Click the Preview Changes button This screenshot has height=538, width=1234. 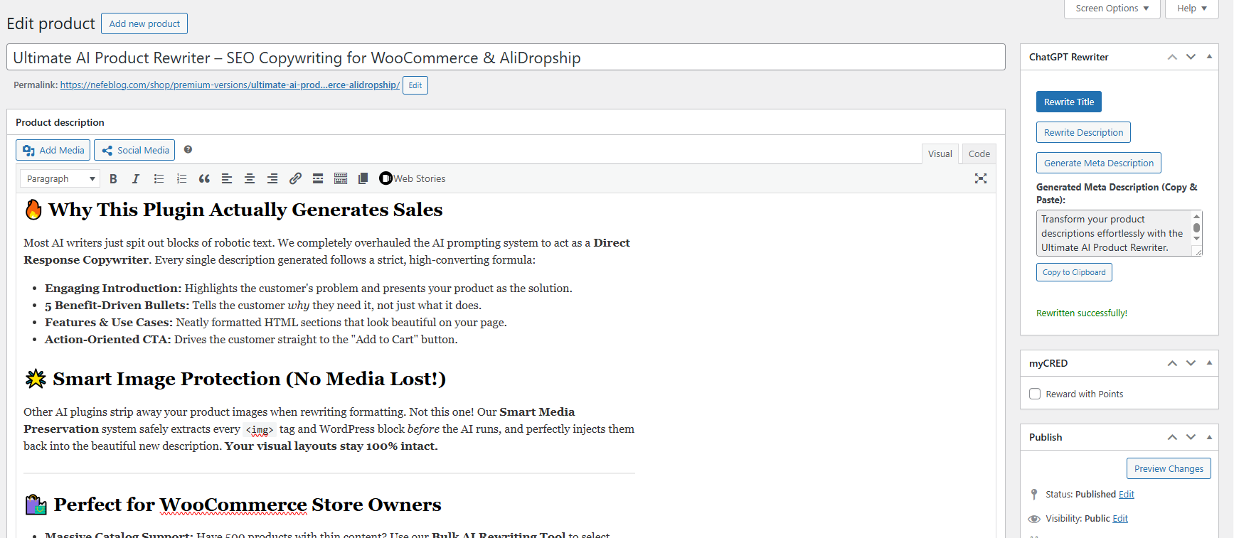1169,468
